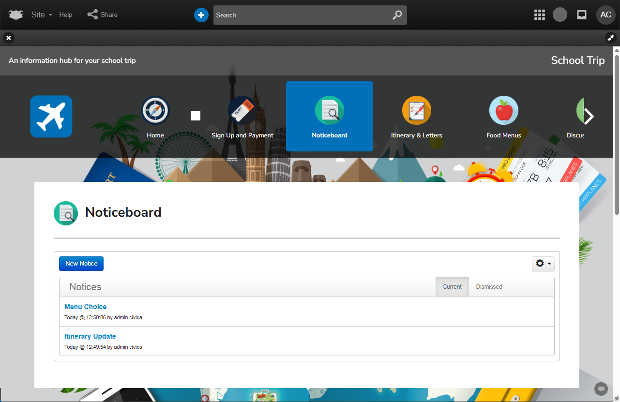Expand the gear settings dropdown
This screenshot has width=620, height=402.
(543, 264)
